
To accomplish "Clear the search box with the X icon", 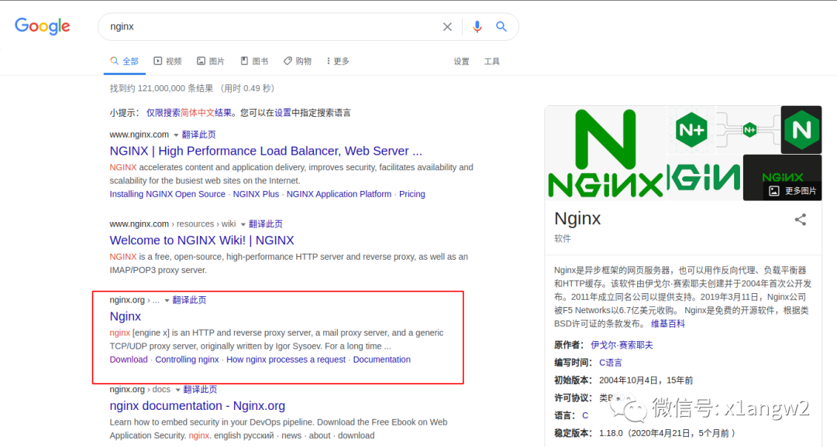I will pyautogui.click(x=447, y=26).
